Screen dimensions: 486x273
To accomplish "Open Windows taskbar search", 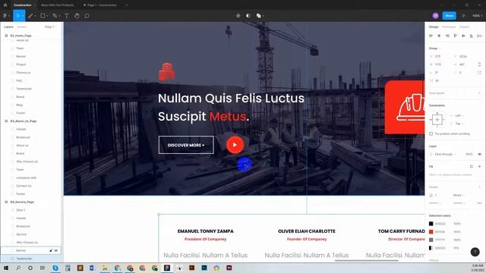I will (x=18, y=268).
